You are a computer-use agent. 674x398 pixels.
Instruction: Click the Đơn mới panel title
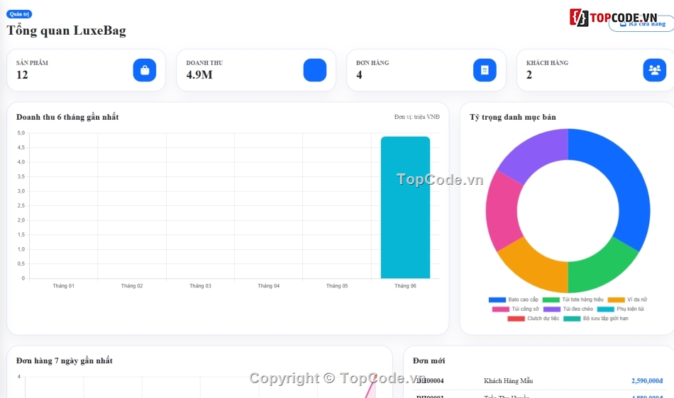click(x=429, y=360)
